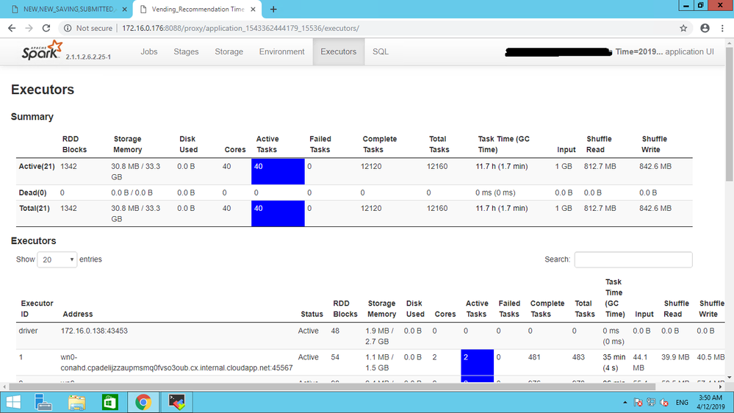Open File Explorer from the taskbar
This screenshot has width=734, height=413.
[x=76, y=401]
